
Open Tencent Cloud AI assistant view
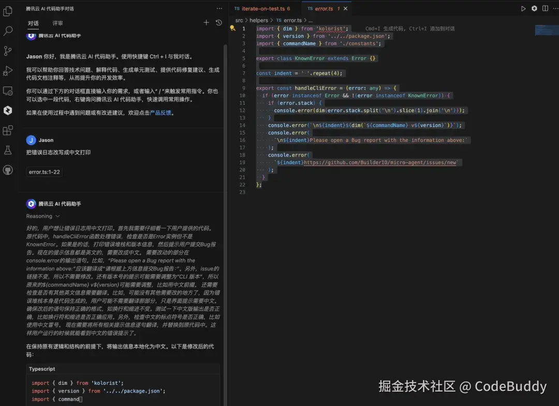pos(7,110)
